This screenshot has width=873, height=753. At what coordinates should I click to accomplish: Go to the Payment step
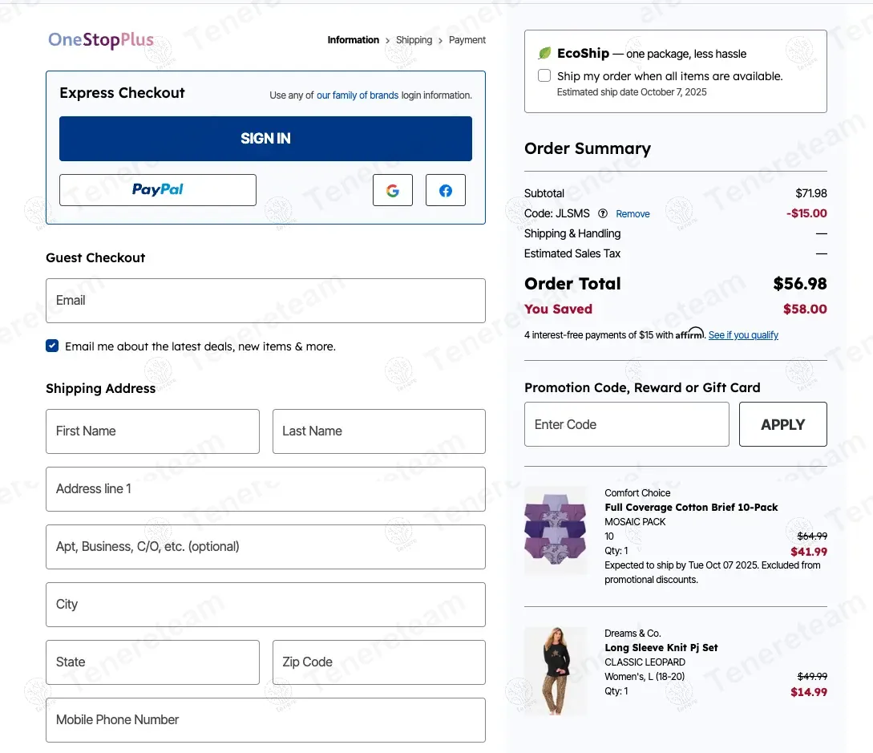pos(467,40)
